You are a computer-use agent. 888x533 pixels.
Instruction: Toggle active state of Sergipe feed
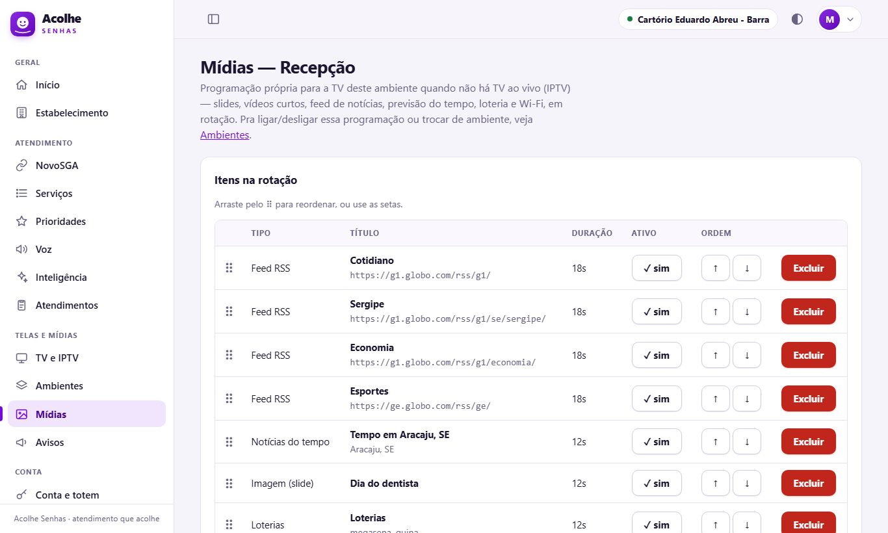[x=657, y=311]
